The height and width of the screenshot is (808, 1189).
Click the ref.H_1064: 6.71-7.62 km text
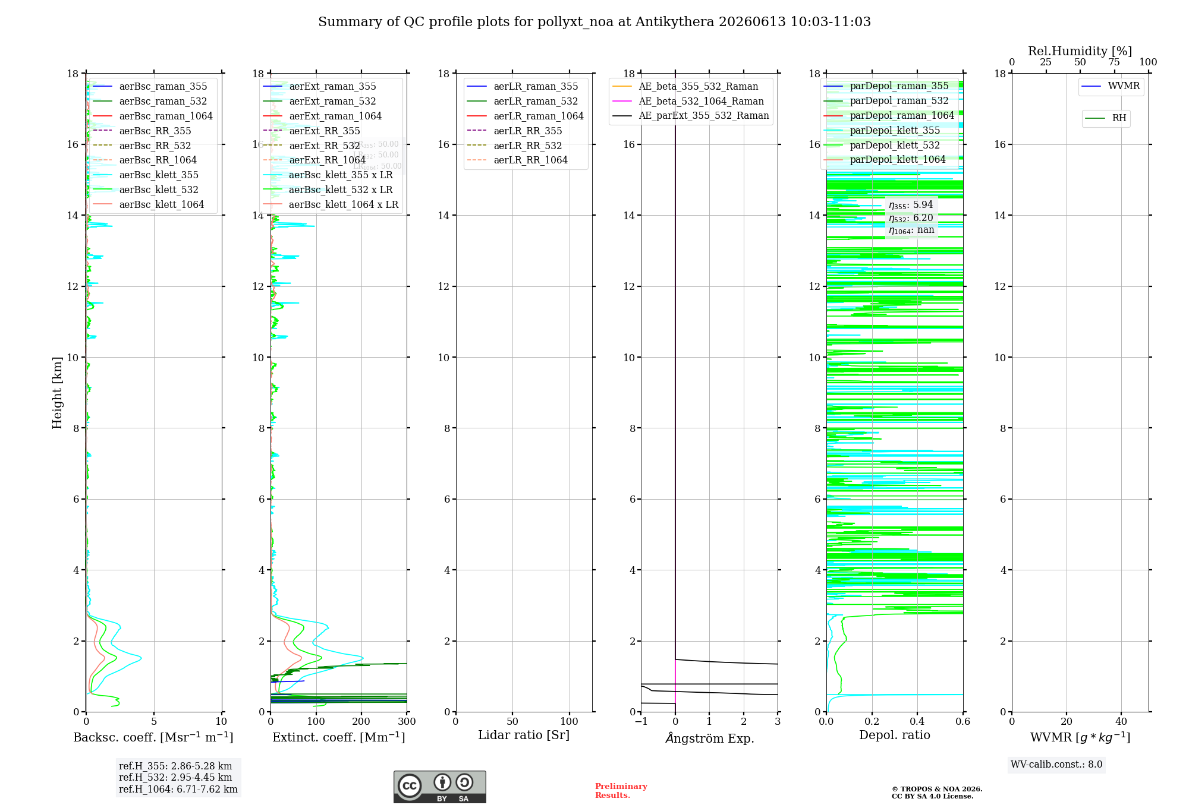click(x=178, y=790)
